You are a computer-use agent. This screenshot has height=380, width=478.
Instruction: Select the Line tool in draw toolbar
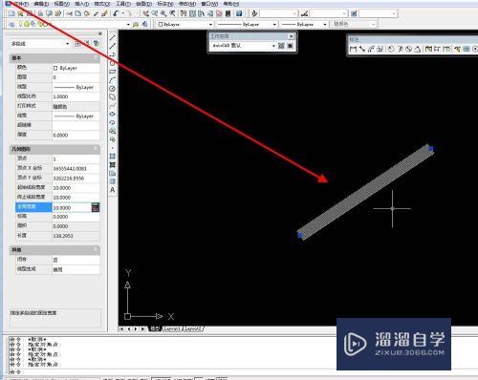point(113,38)
